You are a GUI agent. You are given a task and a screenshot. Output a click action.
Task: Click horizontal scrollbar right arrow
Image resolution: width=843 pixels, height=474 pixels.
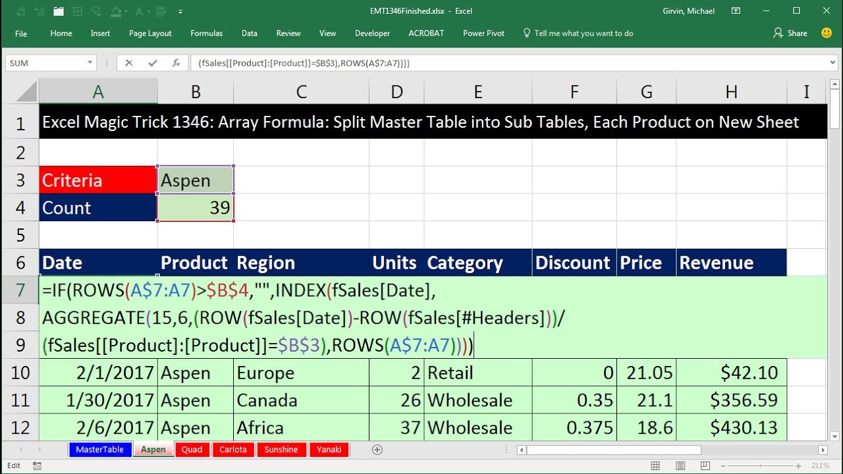823,450
